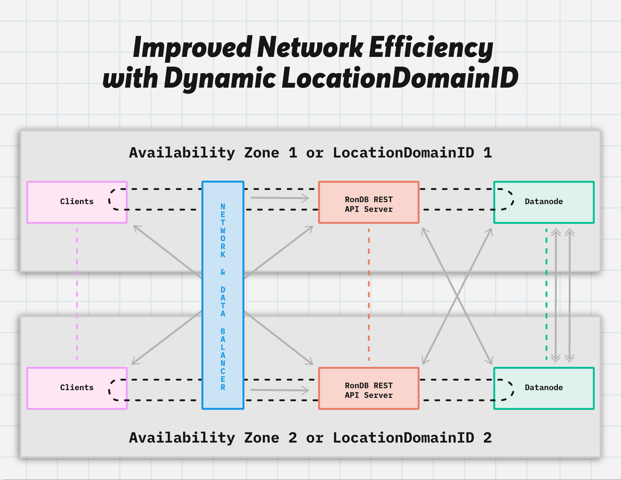Click the Clients box in Availability Zone 1
This screenshot has height=480, width=621.
tap(77, 202)
